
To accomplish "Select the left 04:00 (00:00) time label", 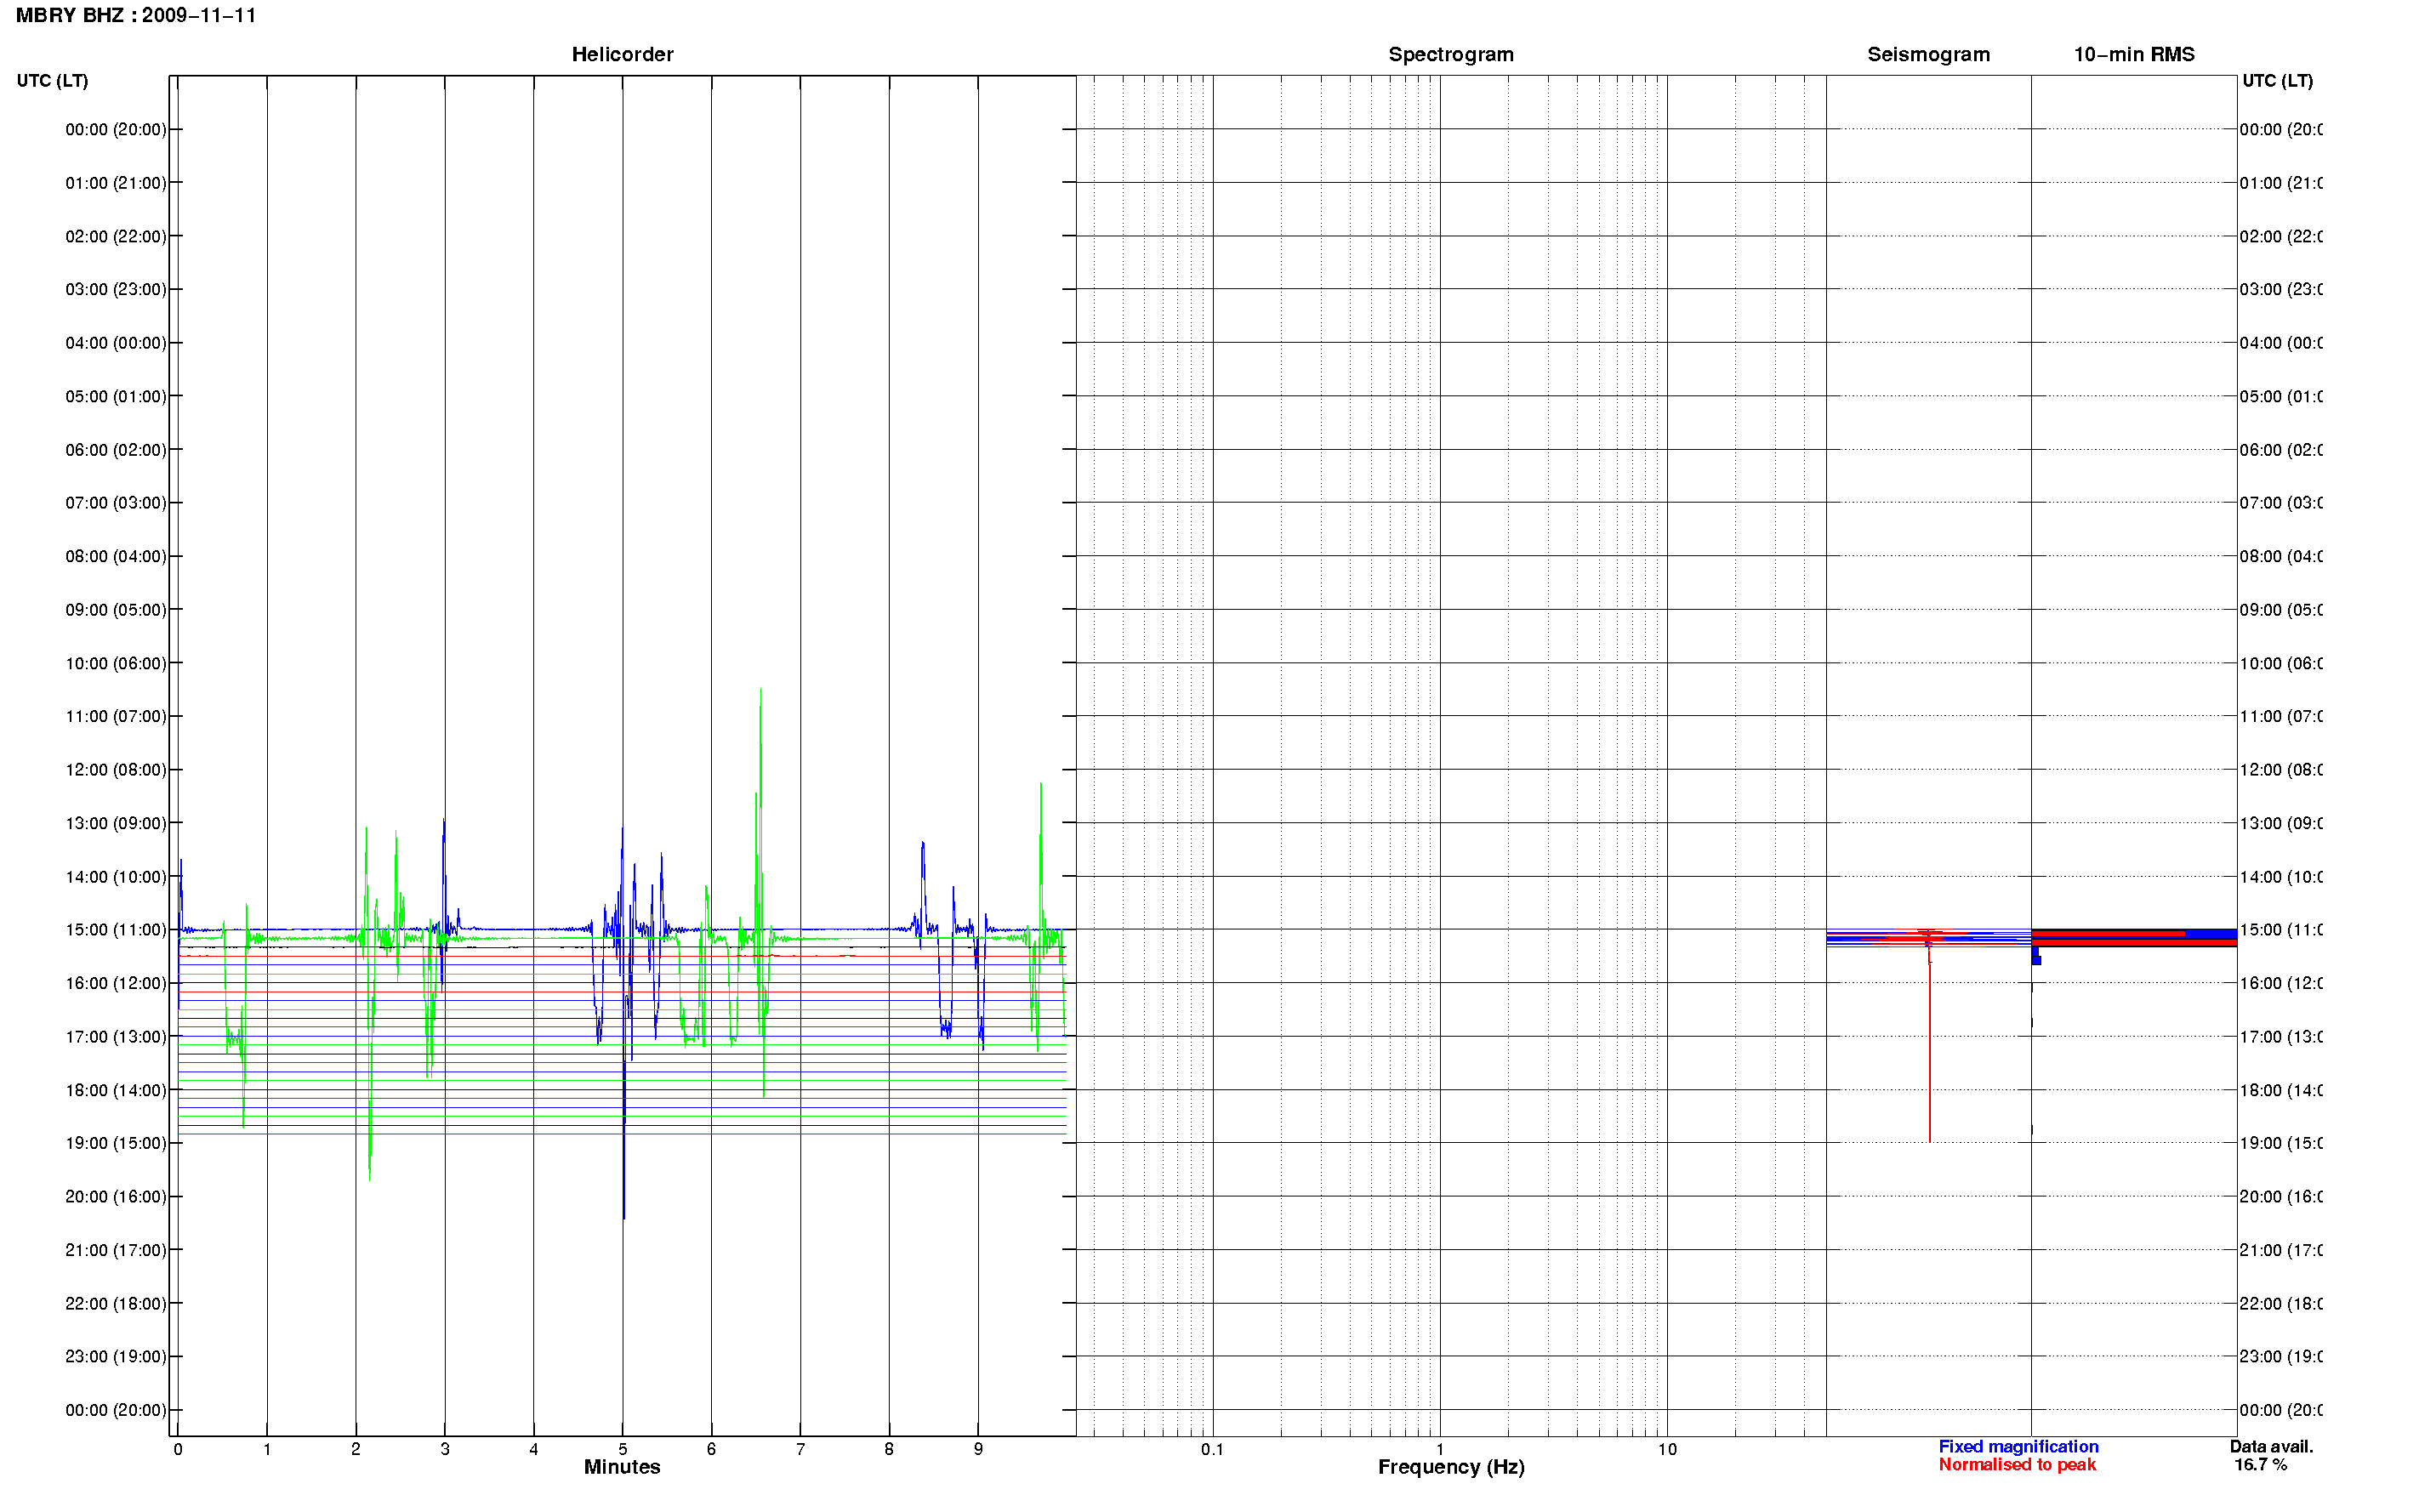I will click(116, 343).
